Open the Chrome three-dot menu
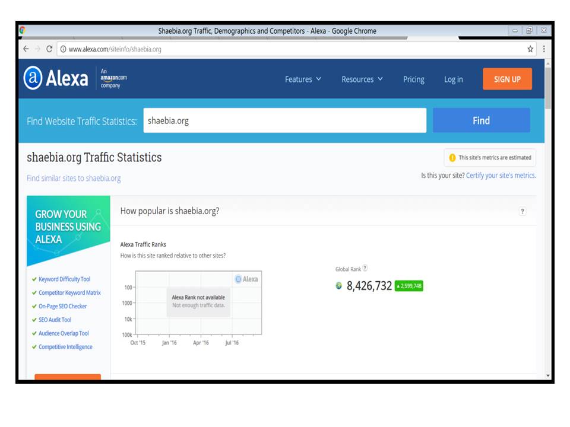570x427 pixels. point(544,49)
